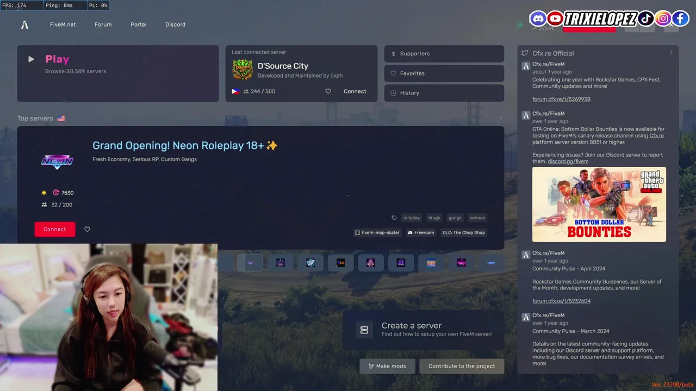Click the players icon beside 32 / 200
Screen dimensions: 696x391
[44, 205]
